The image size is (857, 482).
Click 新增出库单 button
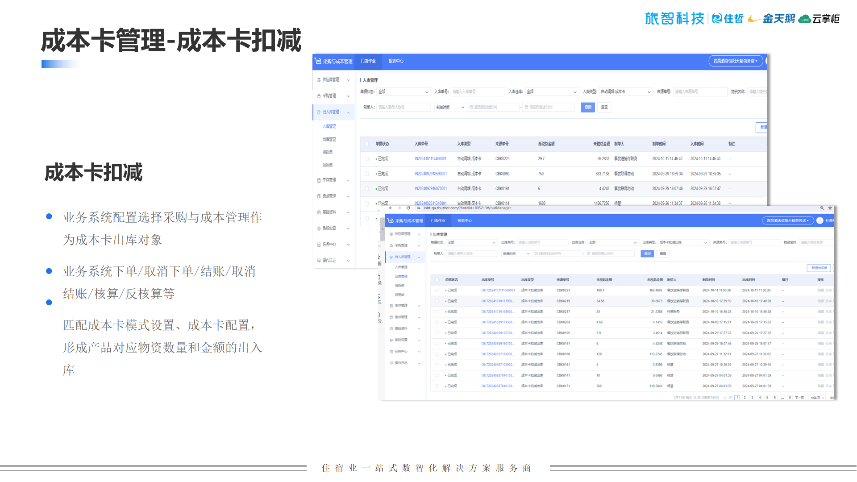coord(819,268)
